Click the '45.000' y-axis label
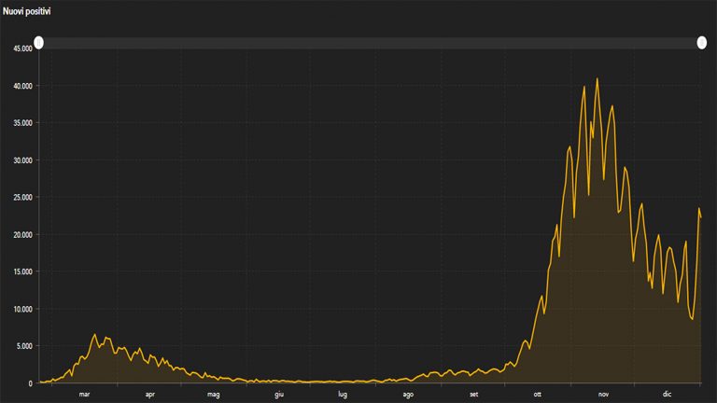Viewport: 717px width, 403px height. click(22, 49)
